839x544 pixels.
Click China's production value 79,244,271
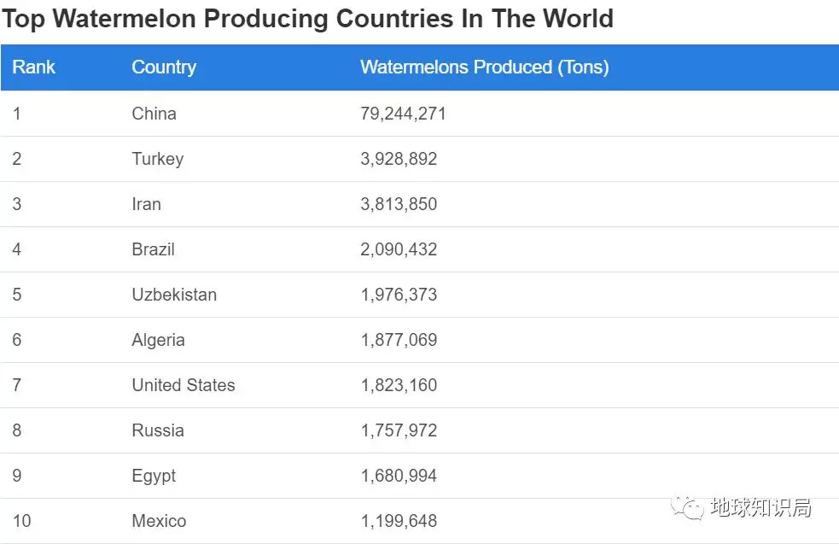(403, 114)
